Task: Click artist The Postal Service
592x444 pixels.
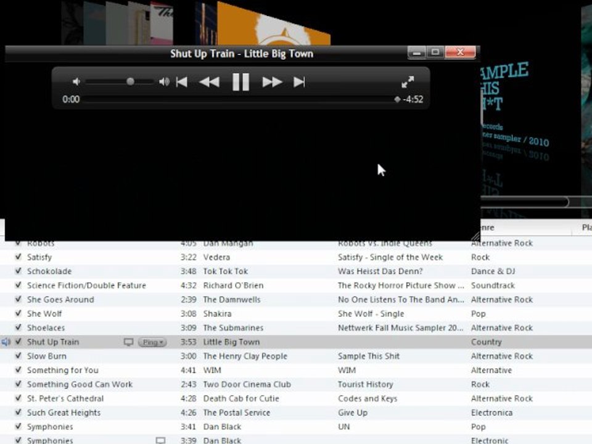Action: click(237, 413)
